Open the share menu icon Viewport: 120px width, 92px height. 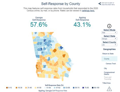[99, 4]
